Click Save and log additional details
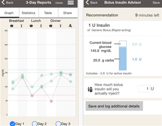 114,106
